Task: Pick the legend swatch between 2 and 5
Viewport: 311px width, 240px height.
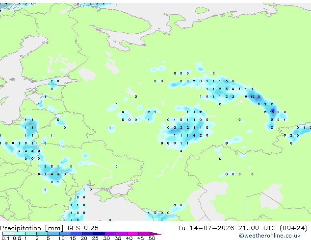Action: click(x=42, y=234)
